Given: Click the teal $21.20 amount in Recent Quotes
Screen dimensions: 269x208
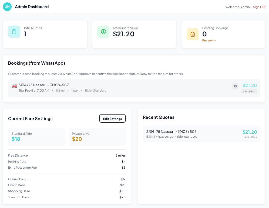Looking at the screenshot, I should [x=250, y=132].
